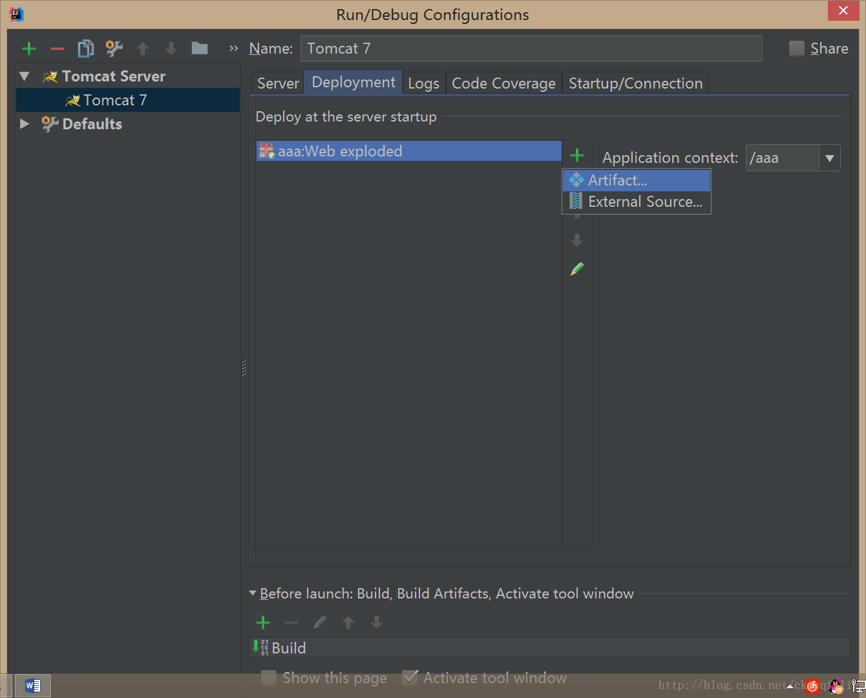Choose External Source... menu entry

(x=637, y=202)
